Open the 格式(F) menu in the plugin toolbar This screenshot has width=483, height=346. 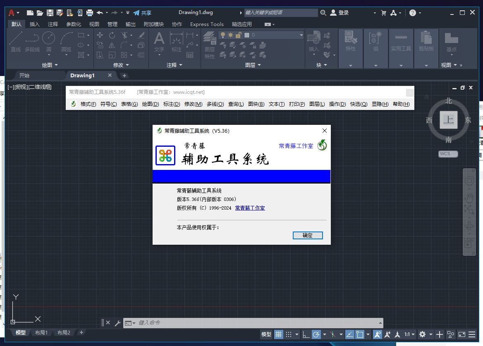click(x=88, y=104)
